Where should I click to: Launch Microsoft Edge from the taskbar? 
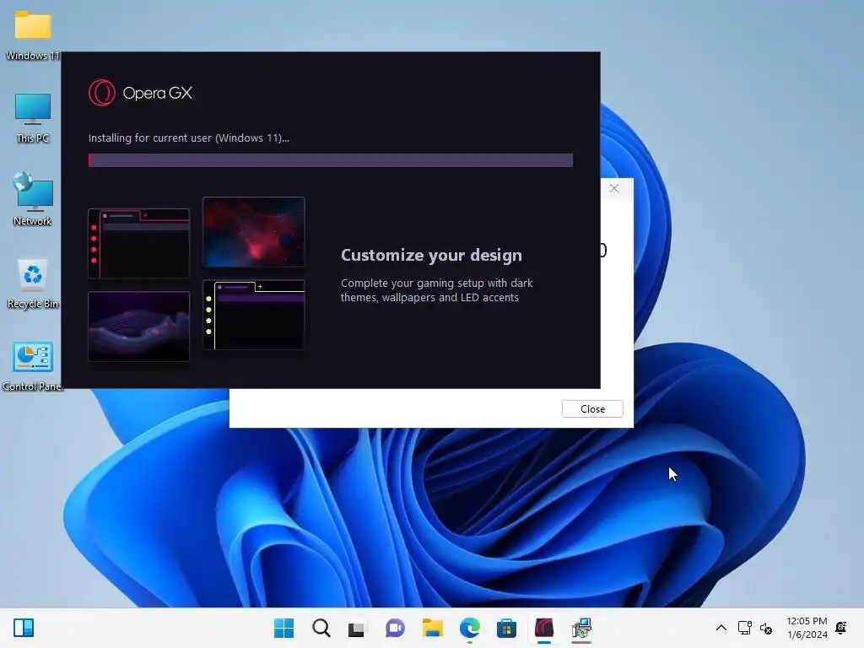coord(469,628)
